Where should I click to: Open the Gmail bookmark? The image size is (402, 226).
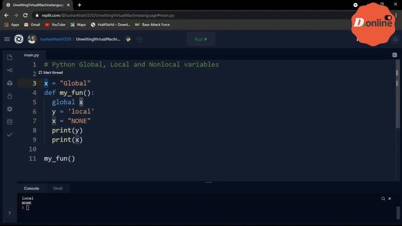point(32,24)
